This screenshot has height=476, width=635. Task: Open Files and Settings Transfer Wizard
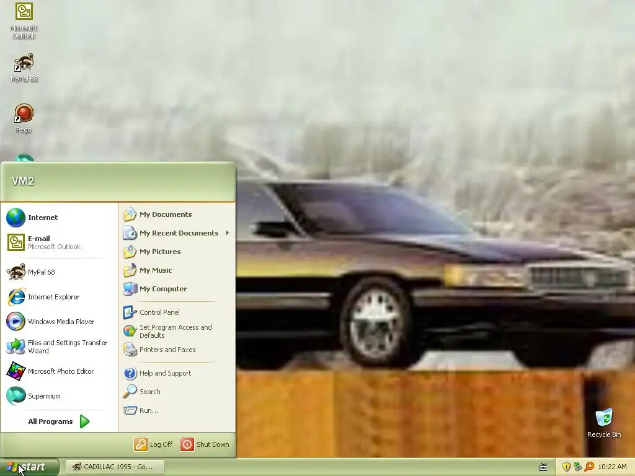click(59, 346)
